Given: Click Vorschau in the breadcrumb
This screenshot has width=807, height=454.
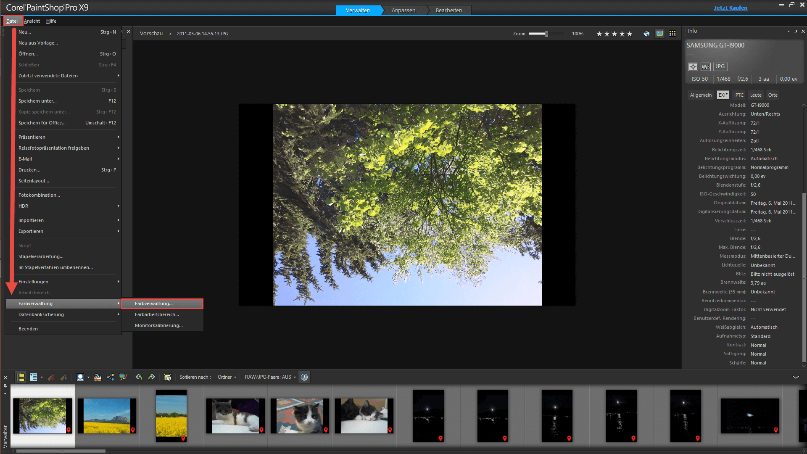Looking at the screenshot, I should (x=151, y=34).
